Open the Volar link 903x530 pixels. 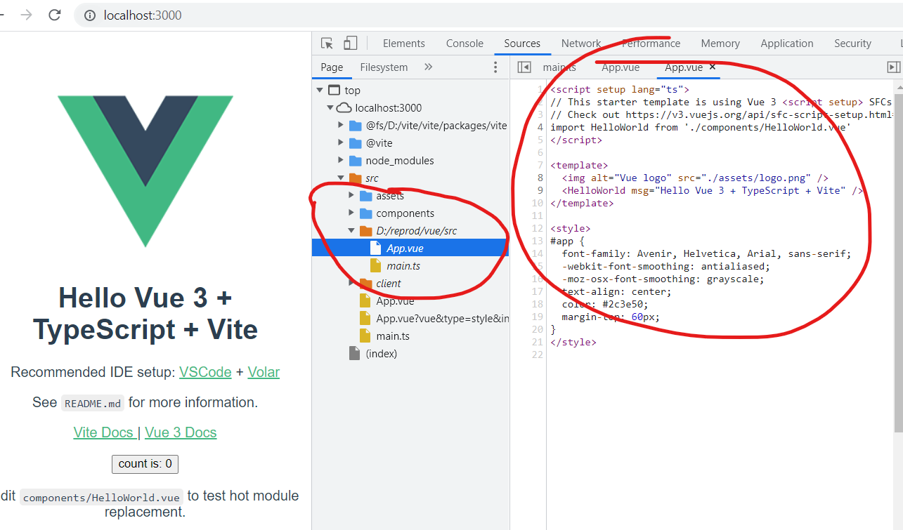[264, 372]
